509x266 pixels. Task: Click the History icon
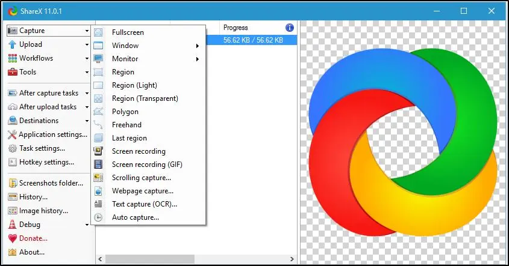tap(12, 197)
